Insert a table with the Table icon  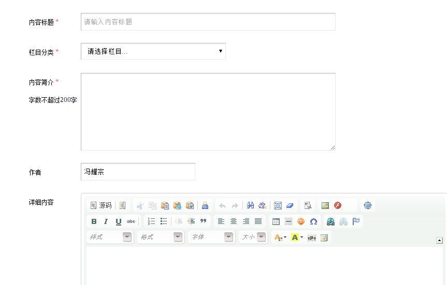tap(276, 221)
